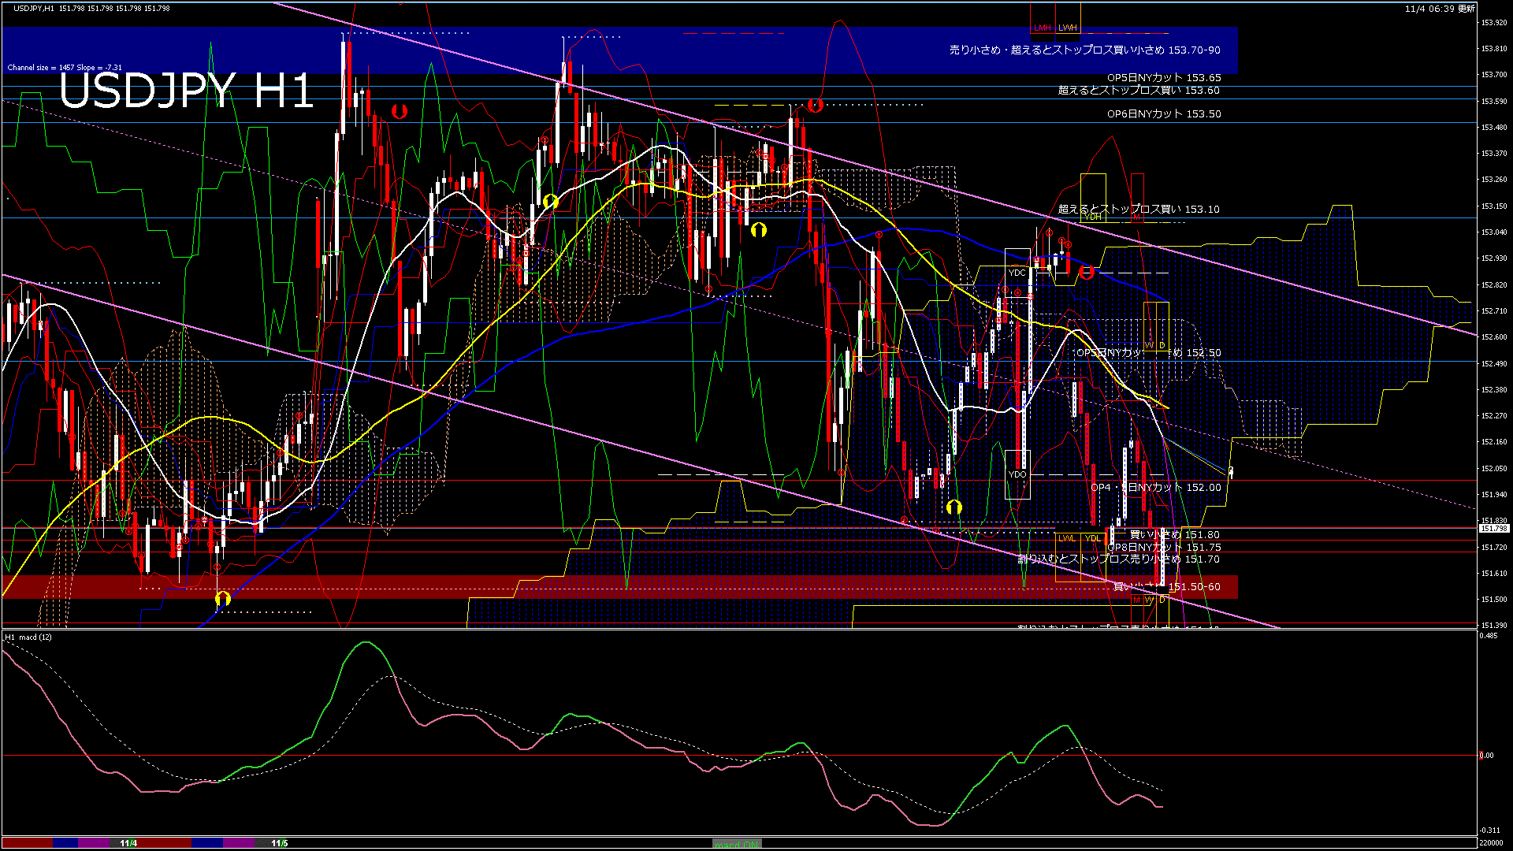1513x851 pixels.
Task: Select the 買い小さめ 151.50-60 label
Action: tap(1166, 587)
